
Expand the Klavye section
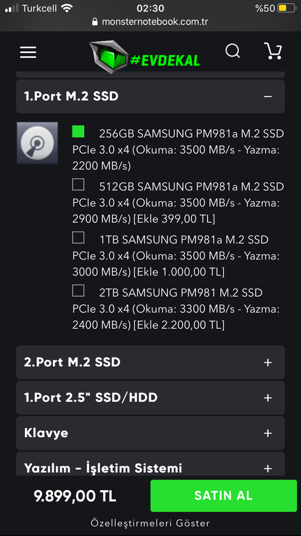pos(150,433)
